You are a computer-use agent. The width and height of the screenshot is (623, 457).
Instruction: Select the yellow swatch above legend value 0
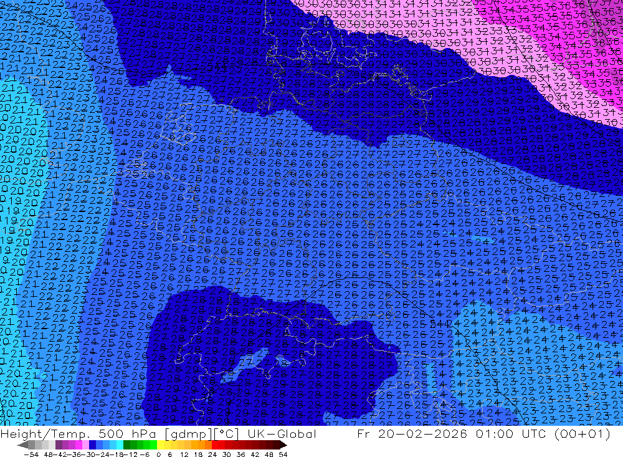(x=160, y=445)
